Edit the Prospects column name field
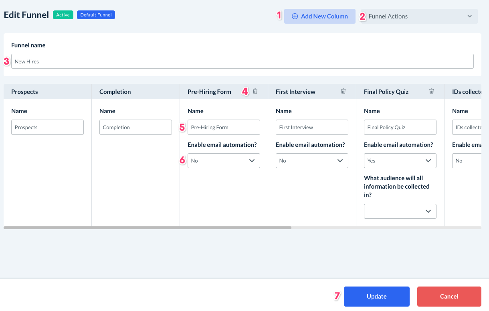Image resolution: width=489 pixels, height=311 pixels. (x=47, y=127)
